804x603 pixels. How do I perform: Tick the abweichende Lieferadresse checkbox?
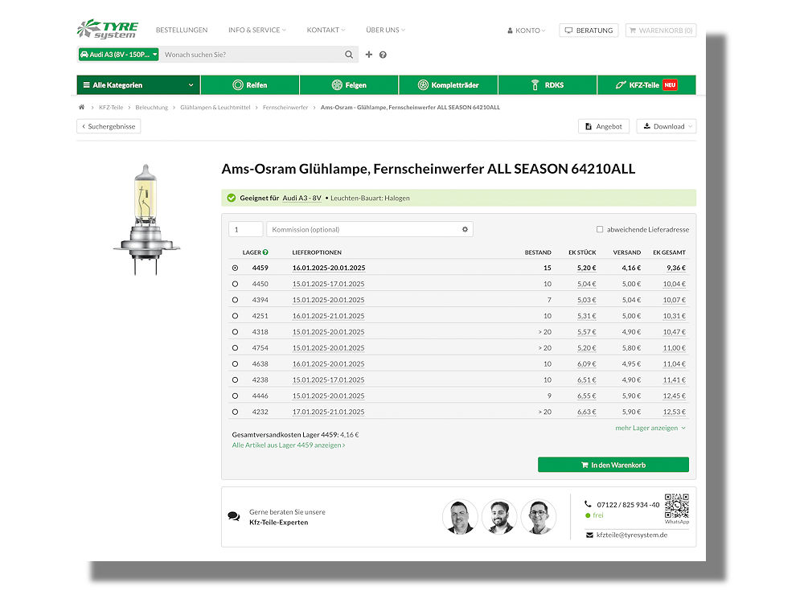pos(600,229)
